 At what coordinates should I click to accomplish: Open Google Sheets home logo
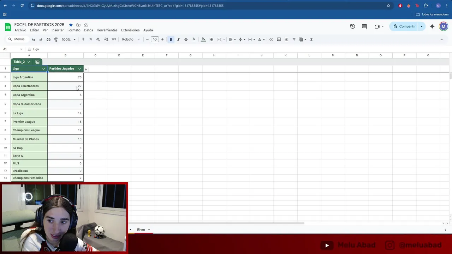8,27
